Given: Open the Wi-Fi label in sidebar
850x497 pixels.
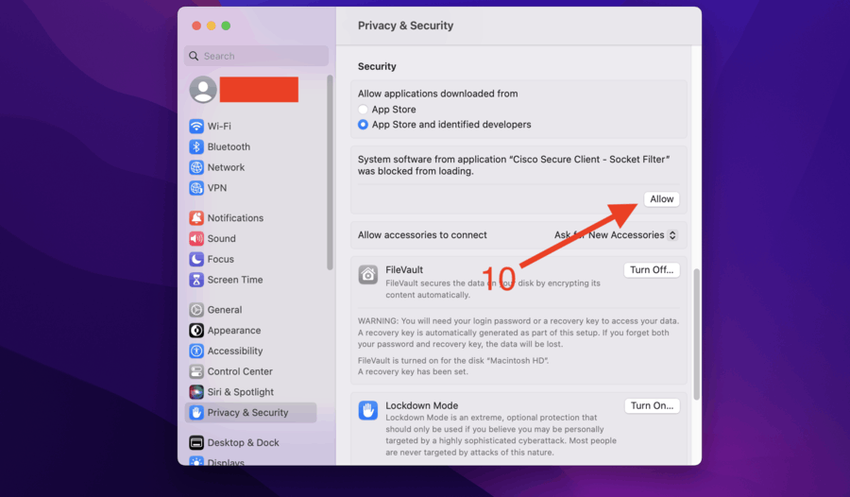Looking at the screenshot, I should click(219, 126).
